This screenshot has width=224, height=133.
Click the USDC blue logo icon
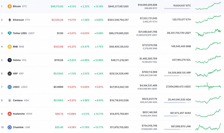(9, 87)
